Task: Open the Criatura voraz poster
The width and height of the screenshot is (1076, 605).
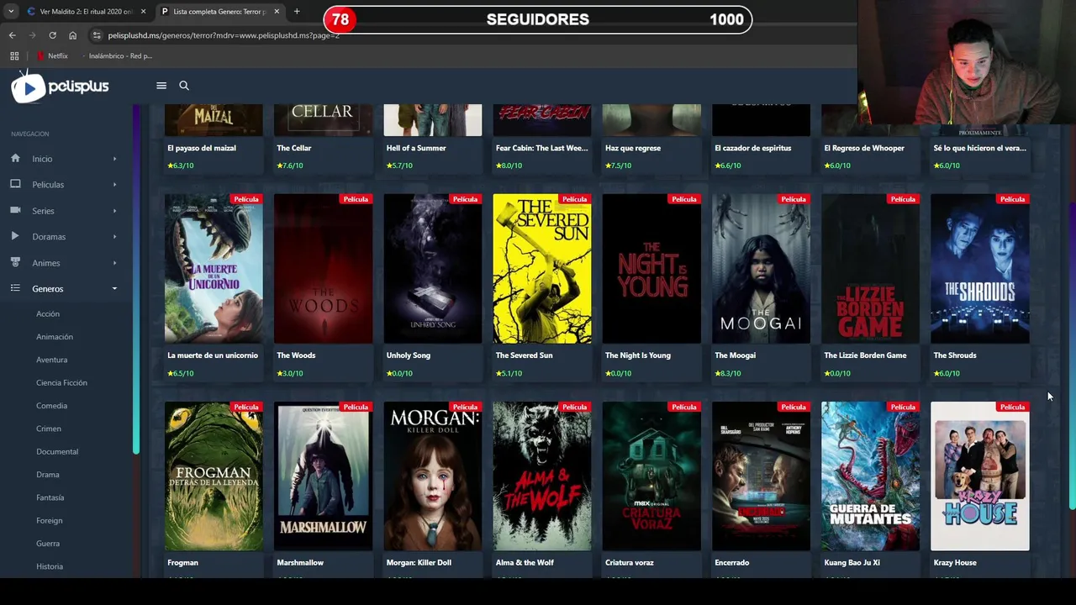Action: (651, 476)
